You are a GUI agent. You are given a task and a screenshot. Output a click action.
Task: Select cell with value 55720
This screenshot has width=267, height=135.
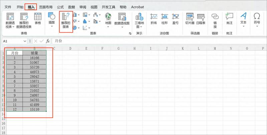[x=34, y=67]
